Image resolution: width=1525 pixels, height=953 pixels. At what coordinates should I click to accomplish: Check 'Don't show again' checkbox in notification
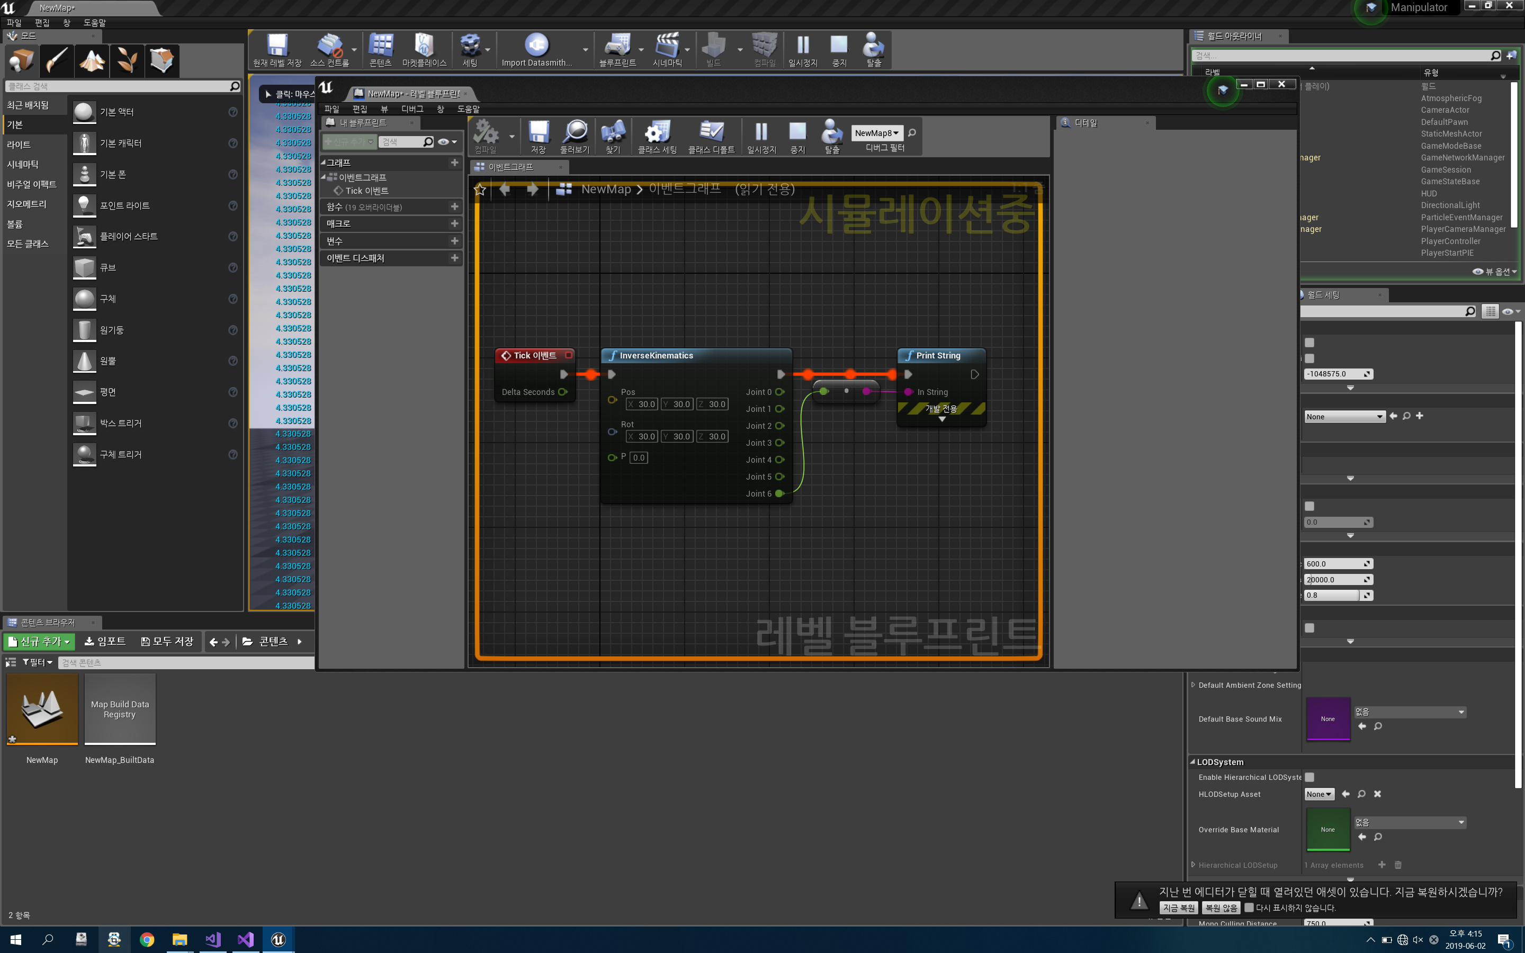(1249, 907)
